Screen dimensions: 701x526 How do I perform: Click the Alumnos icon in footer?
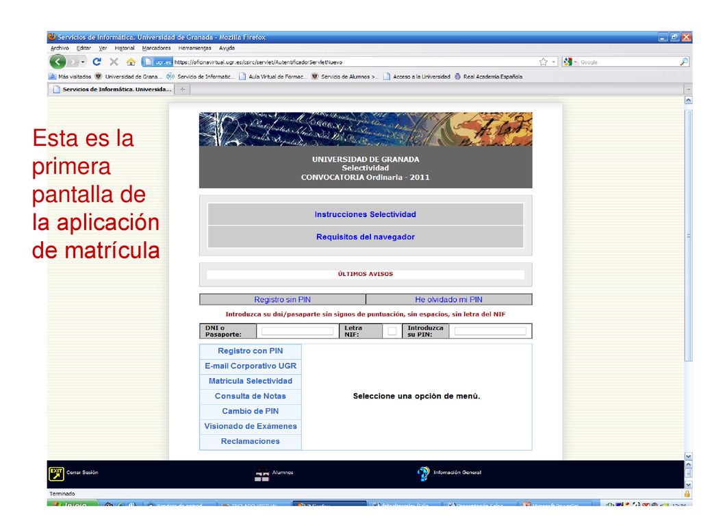point(262,475)
